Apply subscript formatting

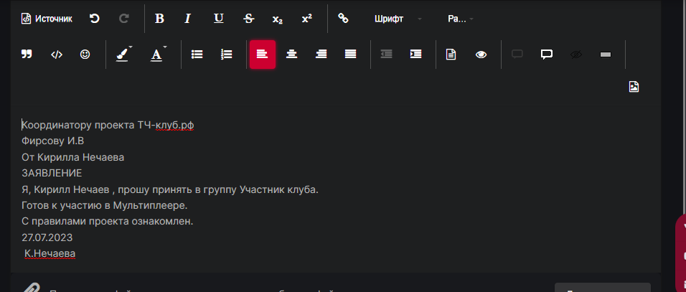(x=278, y=19)
